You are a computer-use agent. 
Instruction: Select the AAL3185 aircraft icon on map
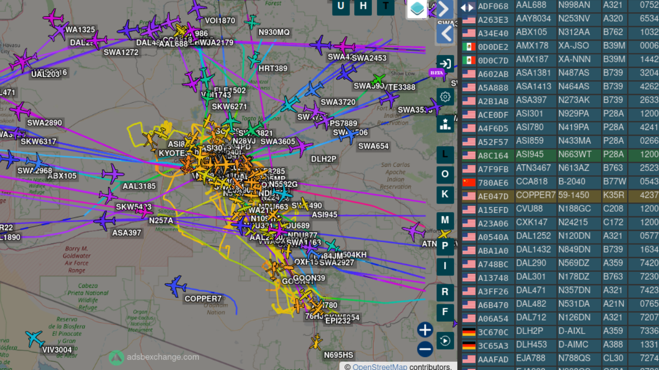coord(113,174)
